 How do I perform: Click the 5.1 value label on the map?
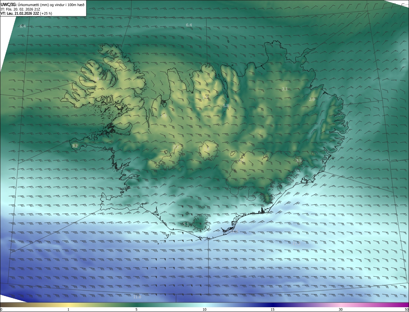[x=186, y=224]
